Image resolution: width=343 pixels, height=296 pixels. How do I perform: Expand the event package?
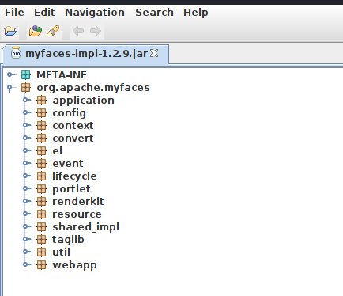coord(27,163)
